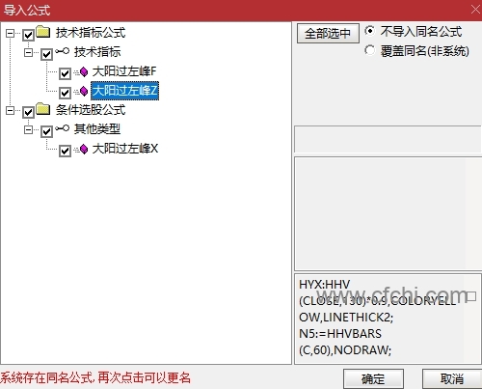
Task: Uncheck the 大阳过左峰X checkbox
Action: point(65,151)
